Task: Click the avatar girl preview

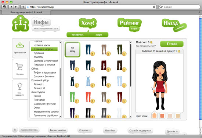Action: (x=160, y=85)
